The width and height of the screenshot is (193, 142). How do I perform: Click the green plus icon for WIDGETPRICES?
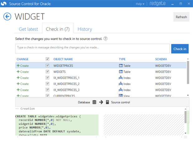[18, 65]
